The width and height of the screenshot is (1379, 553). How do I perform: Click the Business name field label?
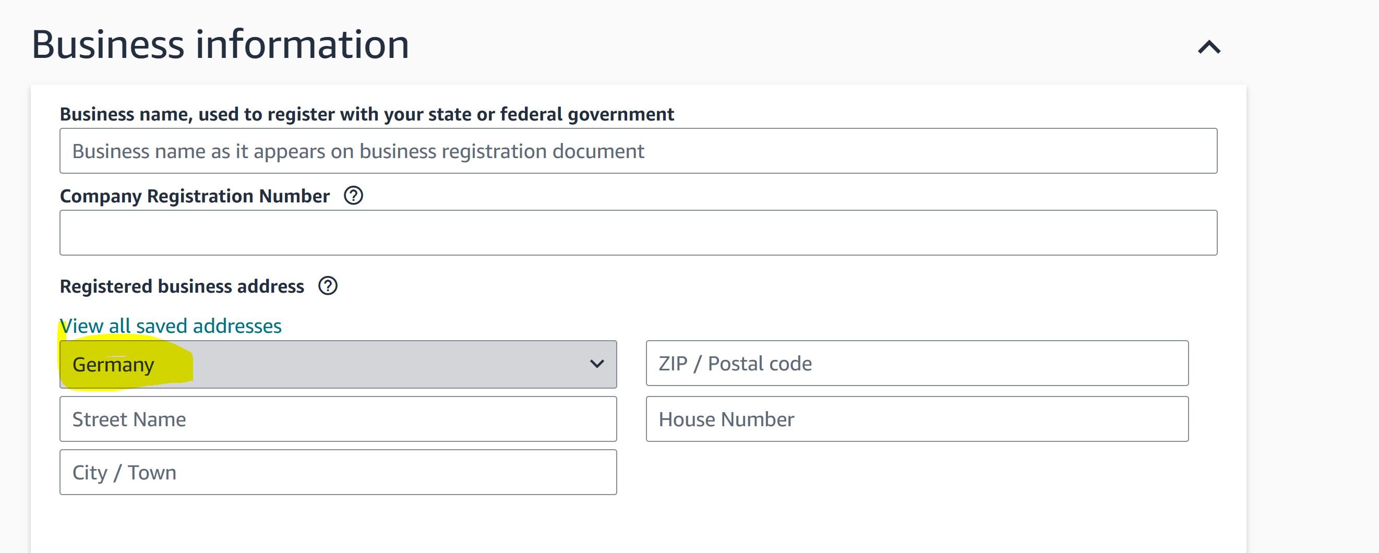tap(367, 114)
